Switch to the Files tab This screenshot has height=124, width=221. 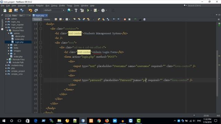(x=14, y=15)
